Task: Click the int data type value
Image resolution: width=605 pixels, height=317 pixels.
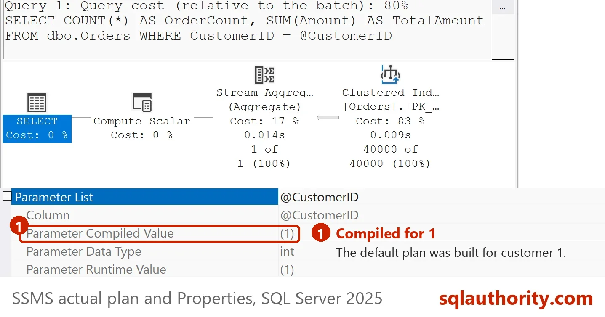Action: point(287,251)
